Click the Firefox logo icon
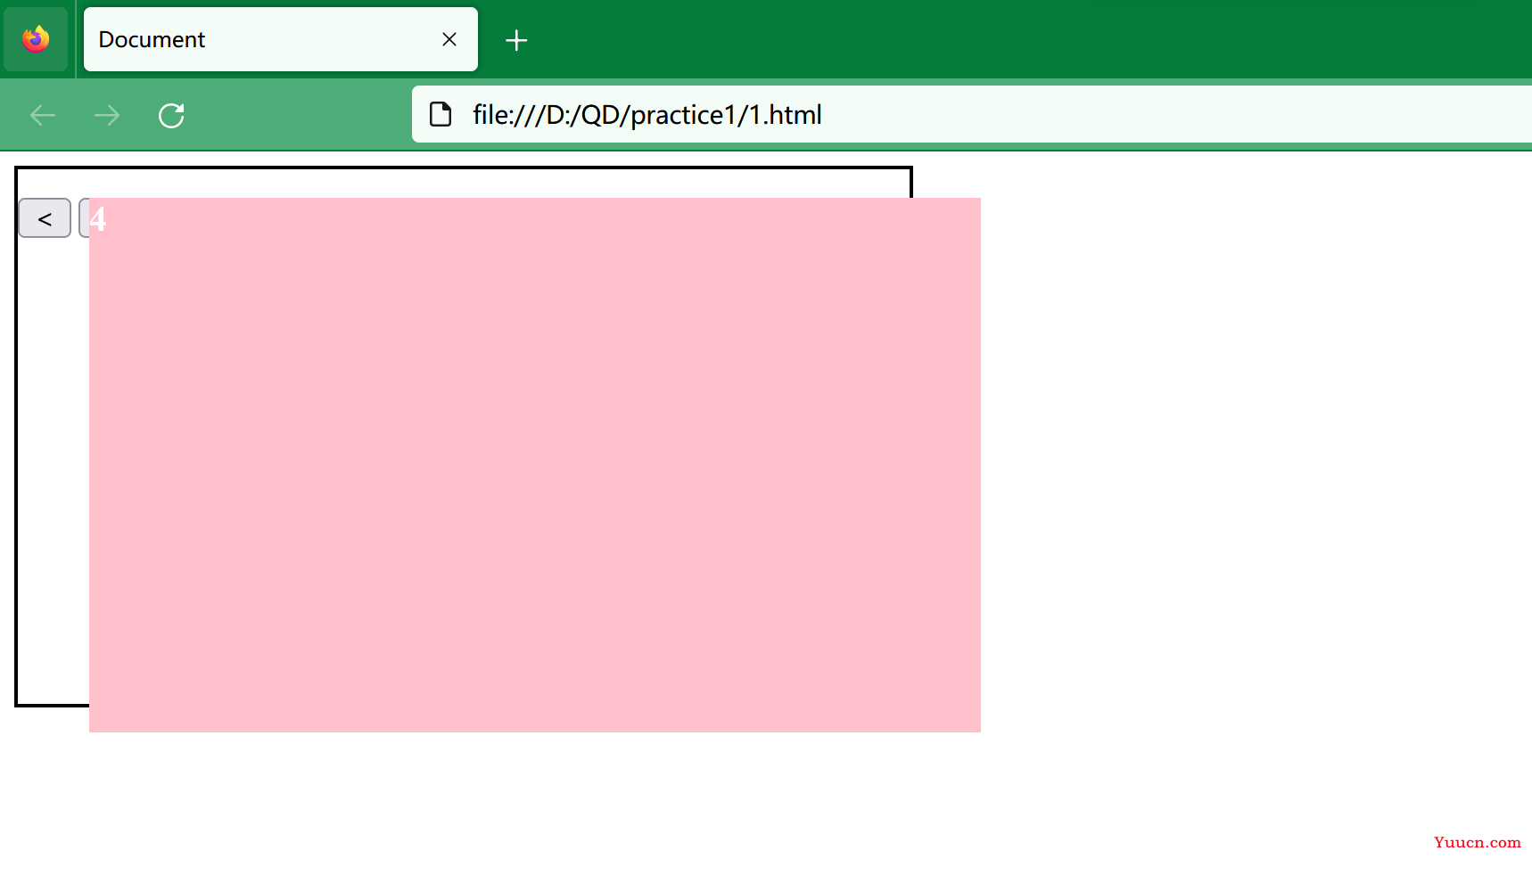Viewport: 1532px width, 891px height. (x=36, y=39)
